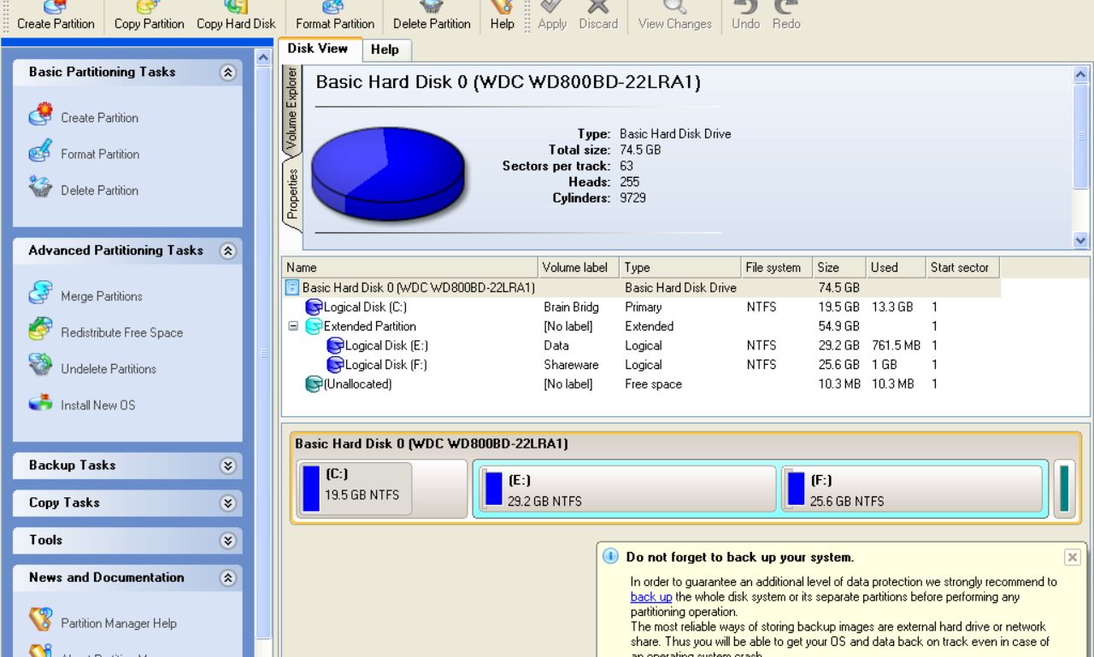Click the Install New OS icon
The height and width of the screenshot is (657, 1094).
tap(40, 403)
